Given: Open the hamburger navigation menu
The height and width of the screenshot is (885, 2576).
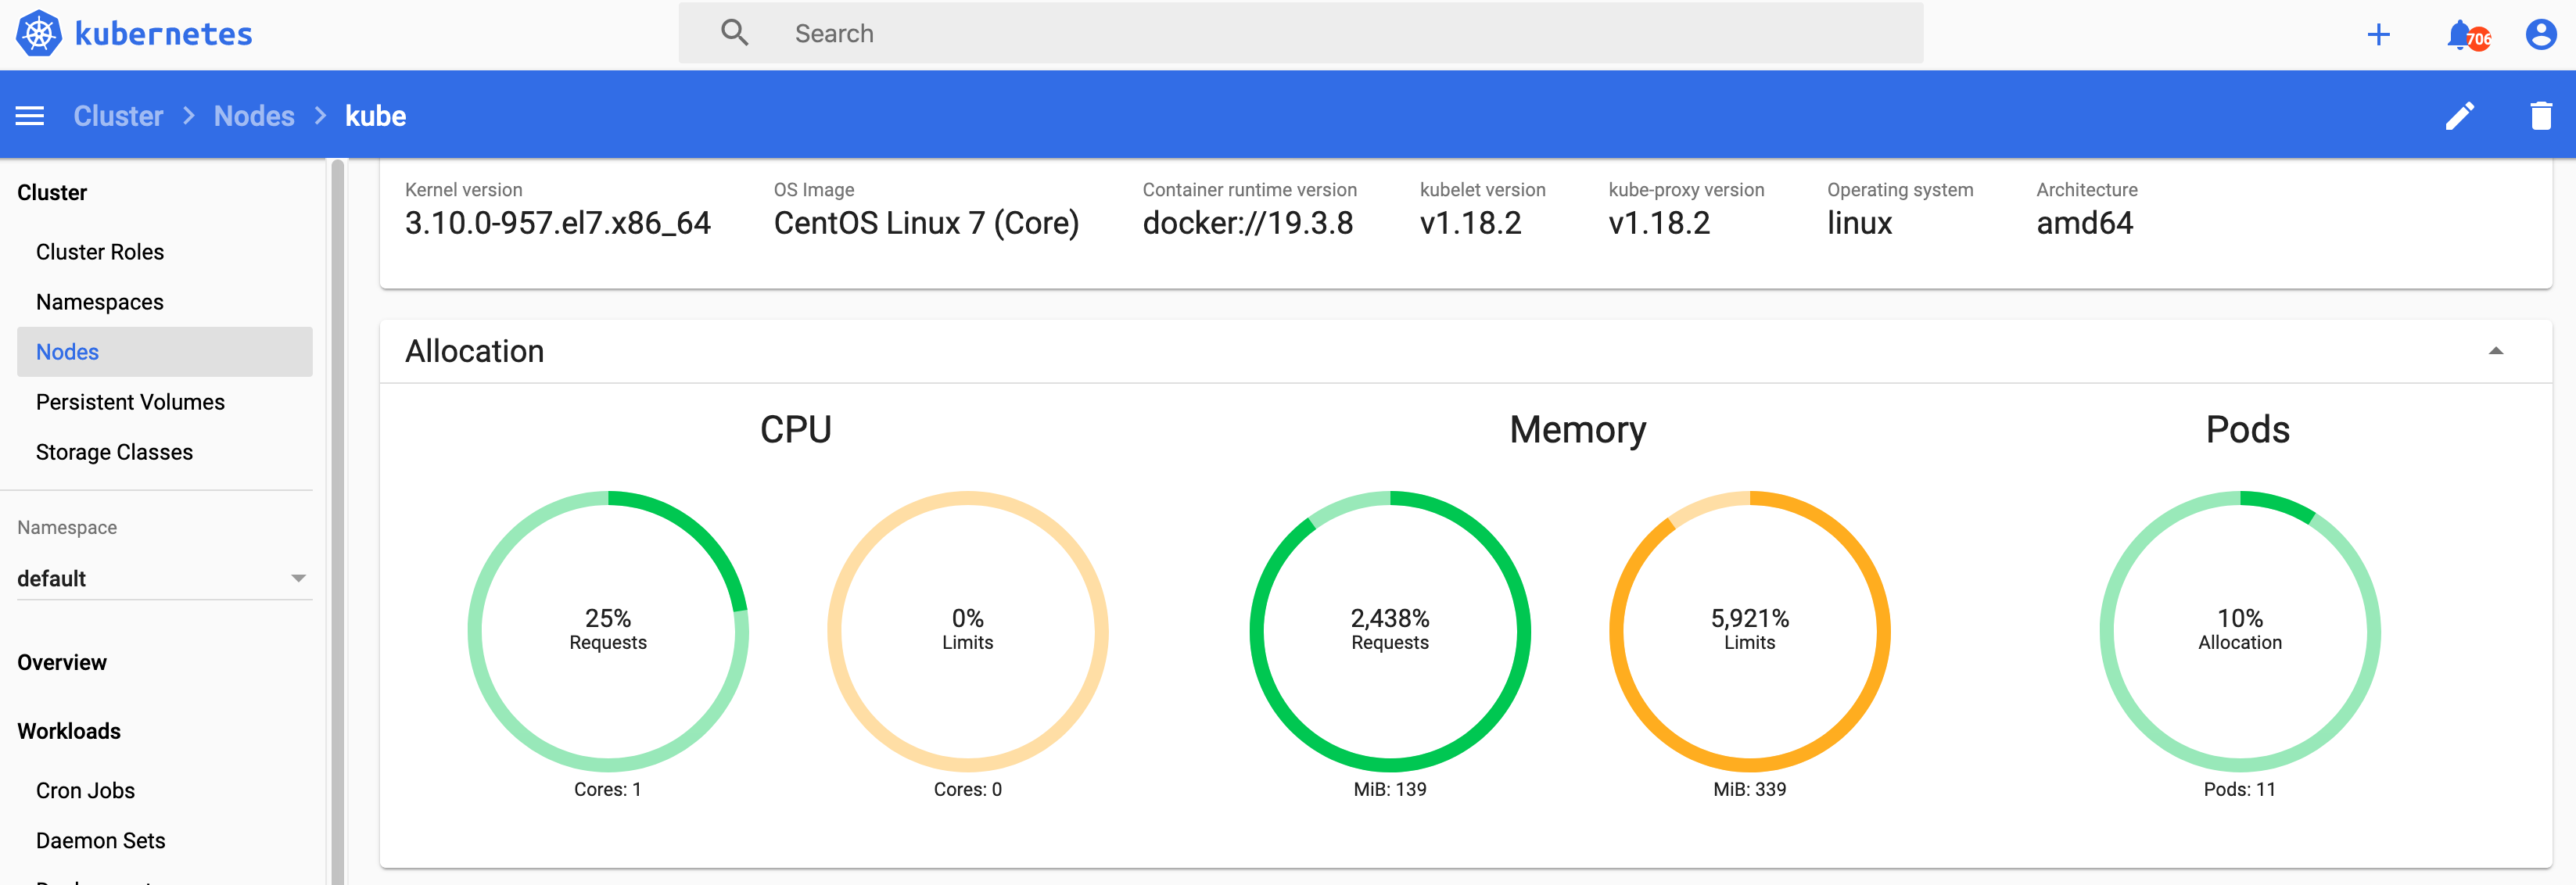Looking at the screenshot, I should point(30,116).
